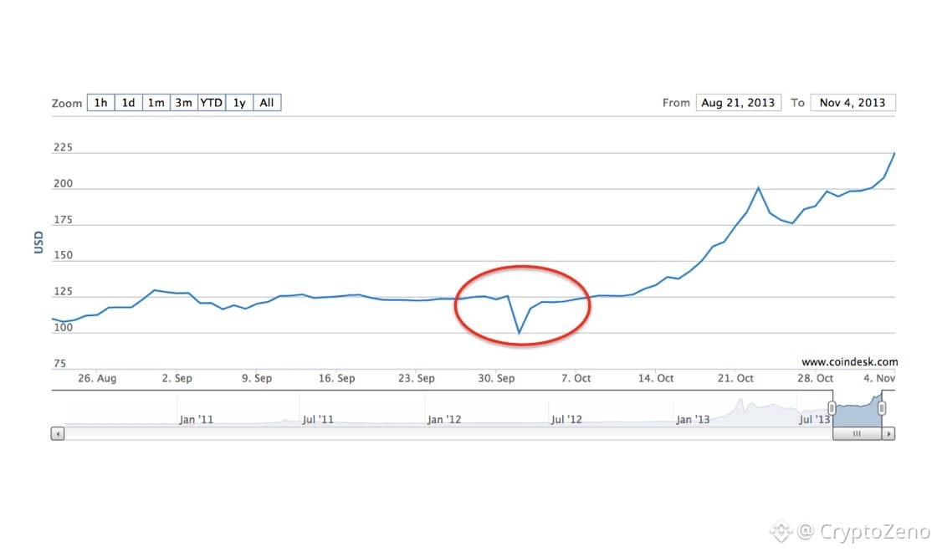Click the 26. Aug axis label
The image size is (937, 552).
(97, 378)
